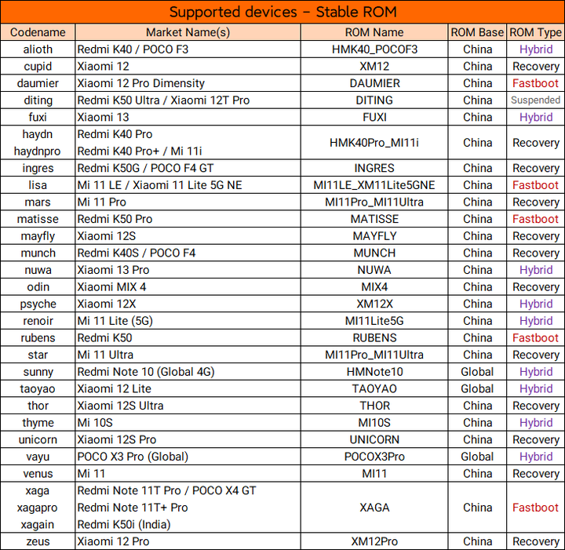The width and height of the screenshot is (565, 550).
Task: Select the 'Market Name(s)' column header
Action: [188, 32]
